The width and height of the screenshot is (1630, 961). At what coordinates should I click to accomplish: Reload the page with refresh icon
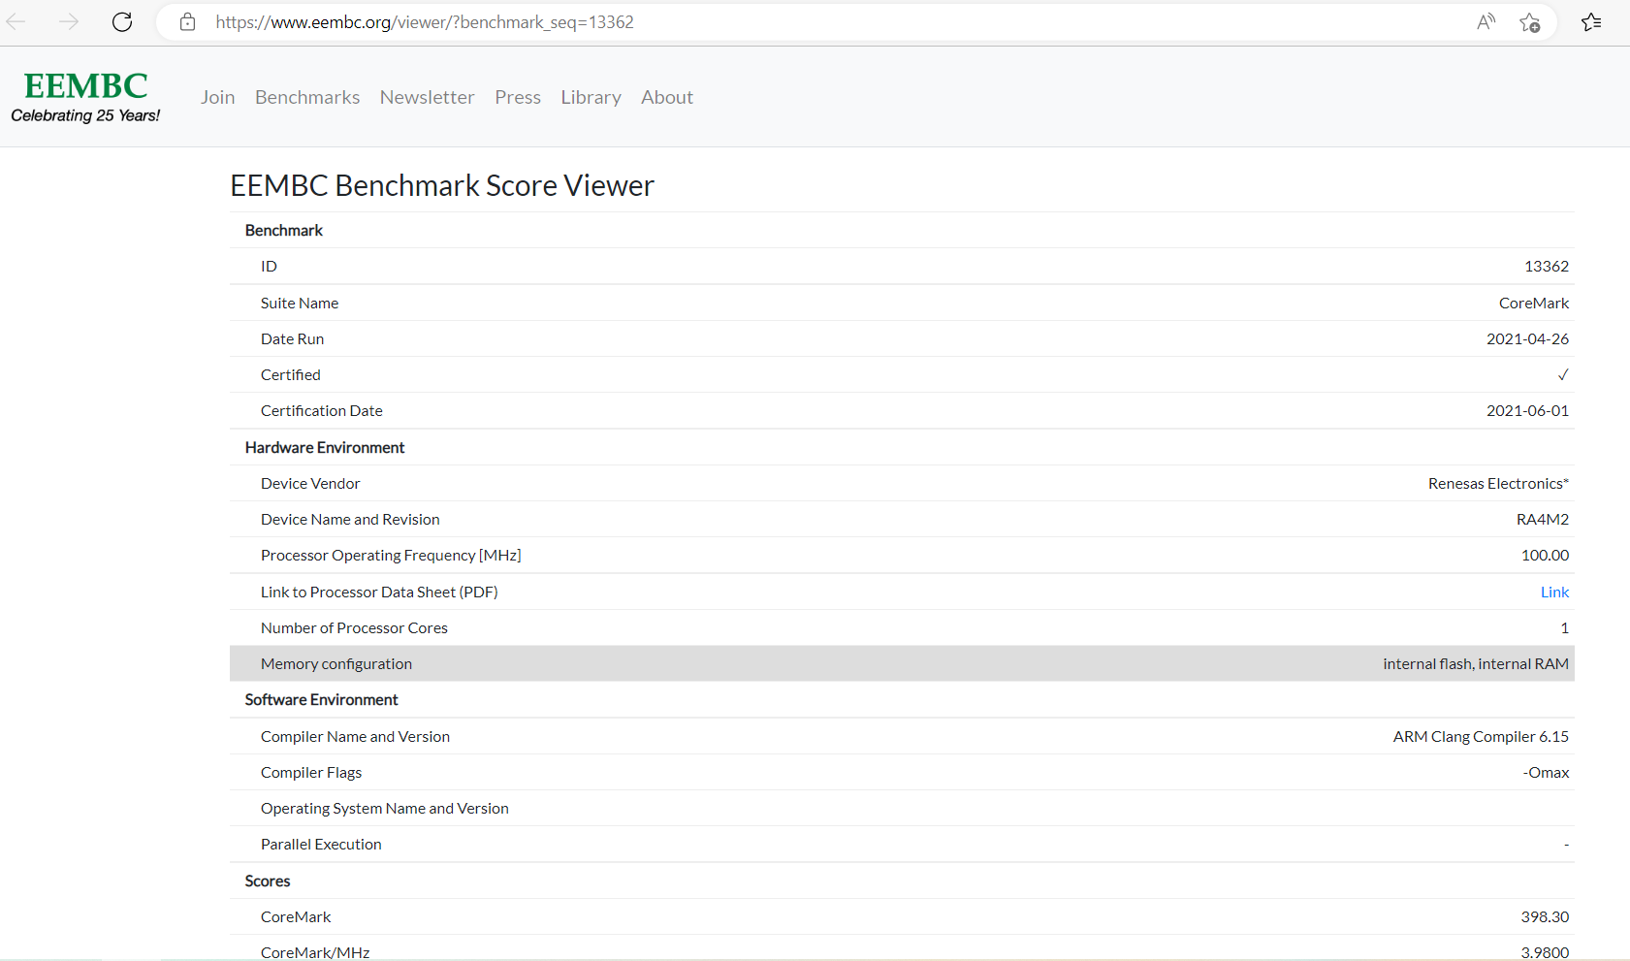click(x=122, y=21)
